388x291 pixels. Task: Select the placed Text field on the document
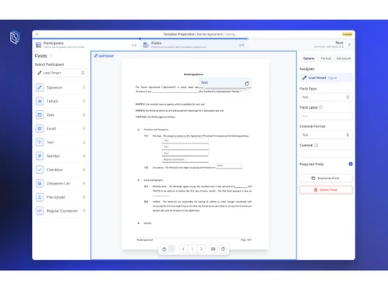point(224,83)
